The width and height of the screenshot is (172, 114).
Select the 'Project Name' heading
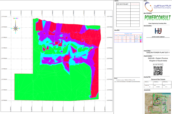tap(147, 51)
